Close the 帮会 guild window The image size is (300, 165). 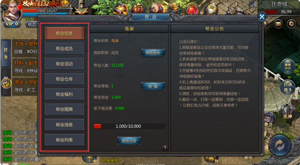(262, 17)
